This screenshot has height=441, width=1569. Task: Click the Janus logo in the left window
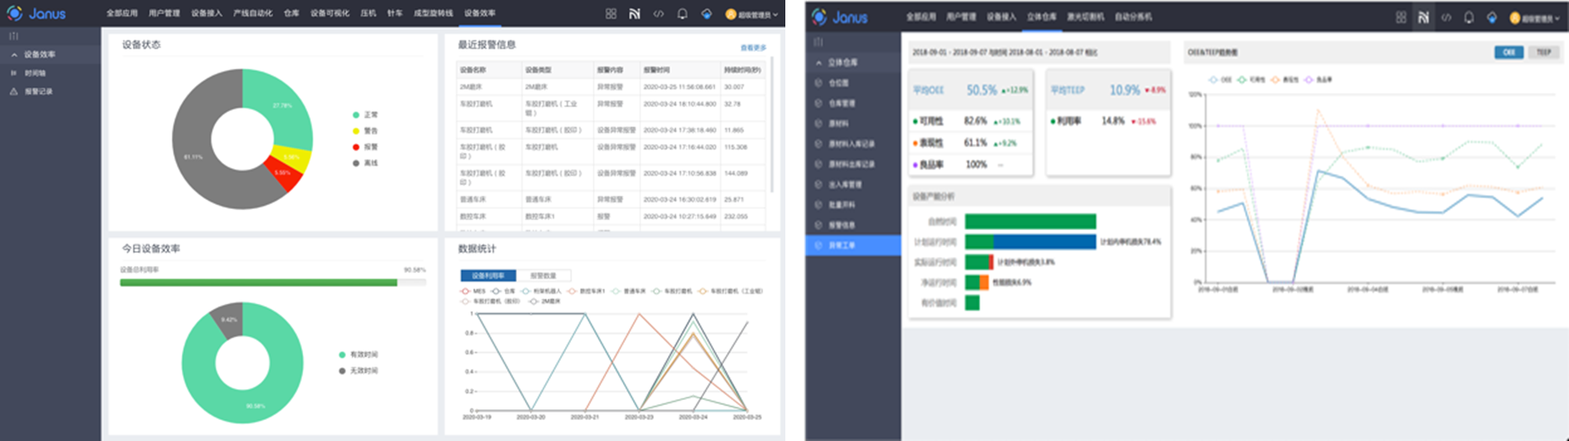coord(36,13)
